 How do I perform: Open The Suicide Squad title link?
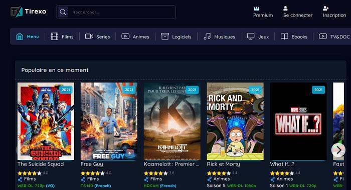coord(41,164)
